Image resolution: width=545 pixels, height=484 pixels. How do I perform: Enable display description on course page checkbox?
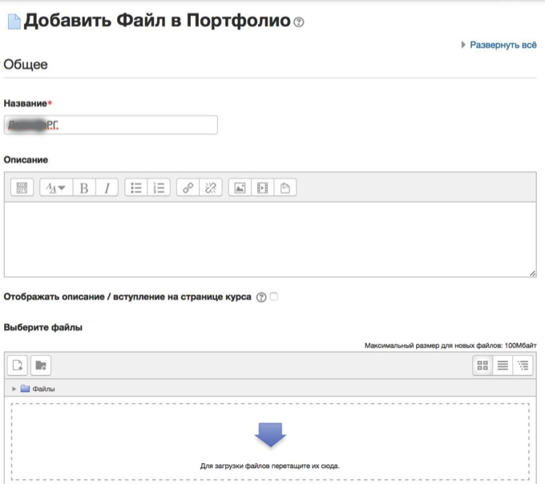pyautogui.click(x=274, y=297)
